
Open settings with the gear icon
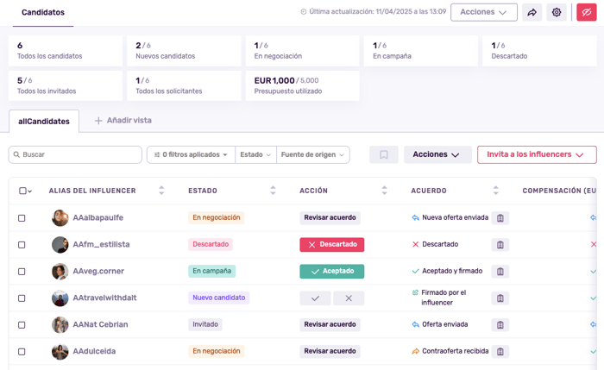click(557, 12)
